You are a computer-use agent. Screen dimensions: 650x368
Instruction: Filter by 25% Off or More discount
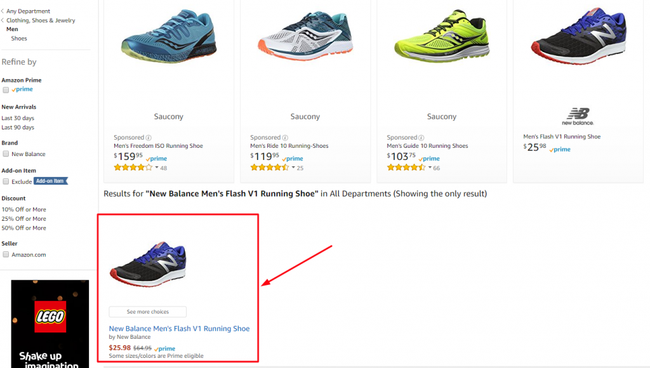(x=23, y=219)
